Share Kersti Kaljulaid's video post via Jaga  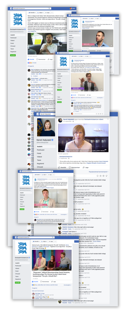86,167
